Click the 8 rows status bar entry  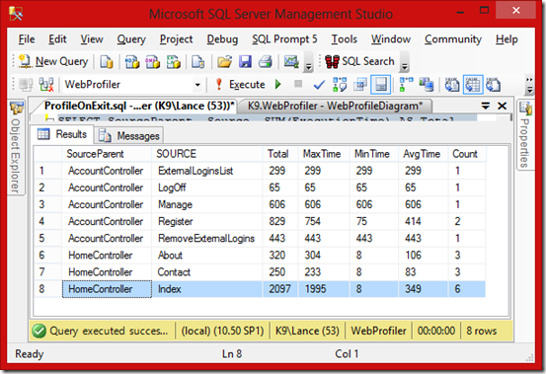pos(482,331)
